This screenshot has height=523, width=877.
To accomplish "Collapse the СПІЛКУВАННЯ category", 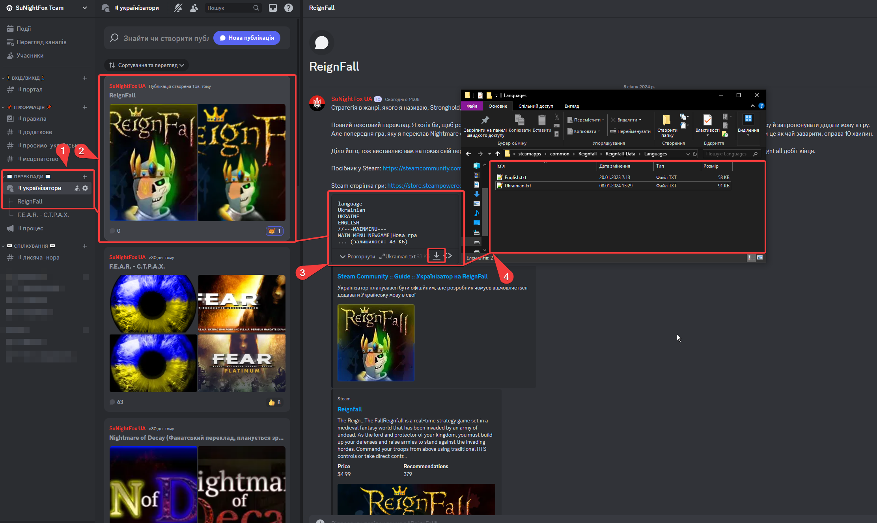I will point(3,246).
